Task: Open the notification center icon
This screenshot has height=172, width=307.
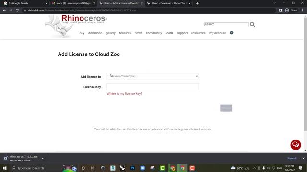Action: click(x=300, y=168)
